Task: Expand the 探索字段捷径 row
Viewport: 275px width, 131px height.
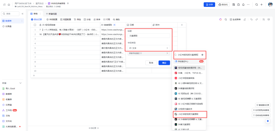Action: click(149, 53)
